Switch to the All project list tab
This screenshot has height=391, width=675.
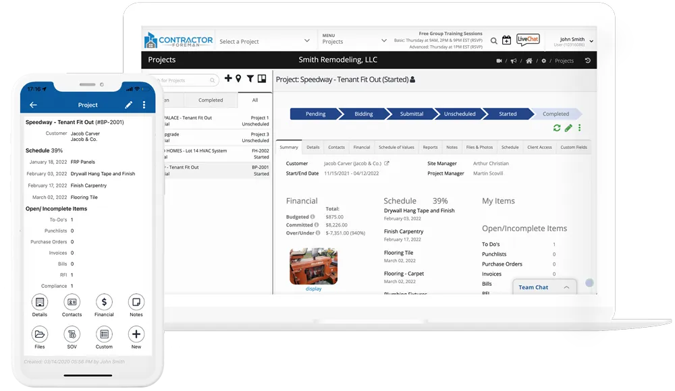(255, 100)
